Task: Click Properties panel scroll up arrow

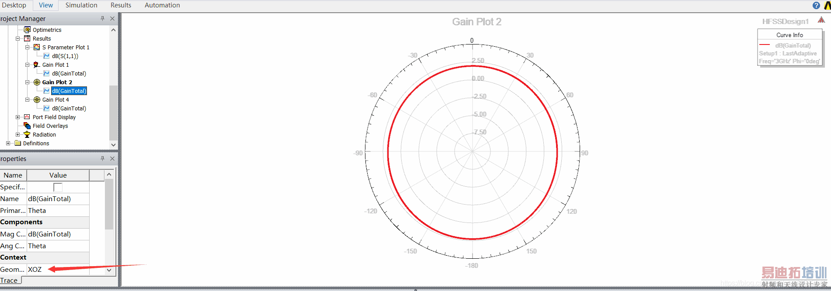Action: coord(109,175)
